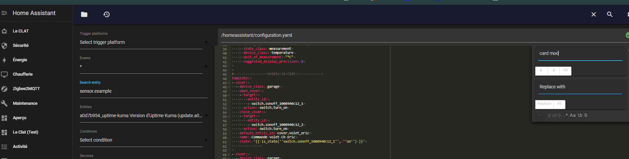Focus the search field containing 'card mod'
The image size is (629, 159).
point(580,54)
